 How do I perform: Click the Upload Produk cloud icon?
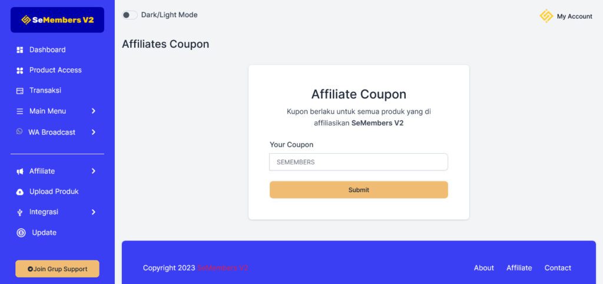tap(19, 192)
